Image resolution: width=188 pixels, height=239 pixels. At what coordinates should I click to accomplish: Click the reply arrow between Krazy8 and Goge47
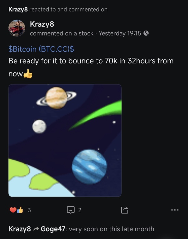(x=36, y=229)
